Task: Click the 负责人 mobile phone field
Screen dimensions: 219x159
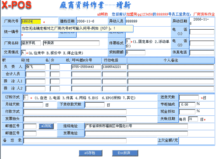Action: [x=114, y=67]
